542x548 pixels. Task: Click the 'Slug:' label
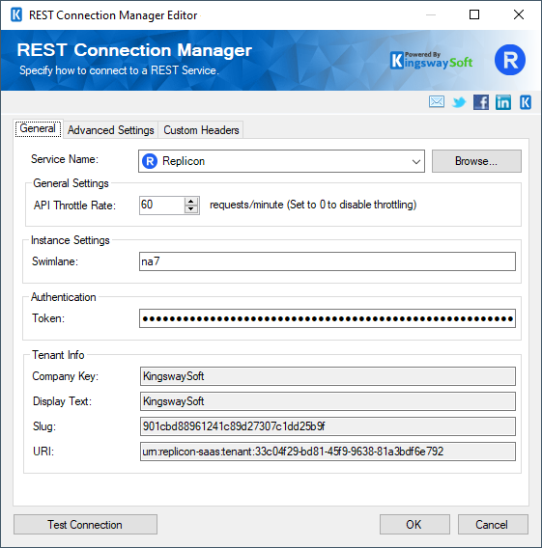pos(44,426)
